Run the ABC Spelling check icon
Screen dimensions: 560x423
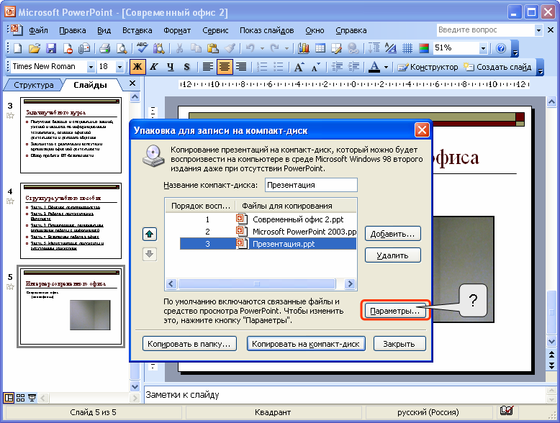[142, 48]
